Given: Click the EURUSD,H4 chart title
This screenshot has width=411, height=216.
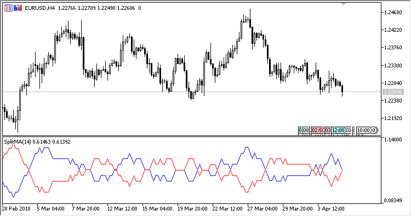Looking at the screenshot, I should [40, 8].
